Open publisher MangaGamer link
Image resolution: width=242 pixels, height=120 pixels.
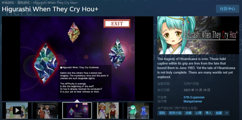(193, 101)
